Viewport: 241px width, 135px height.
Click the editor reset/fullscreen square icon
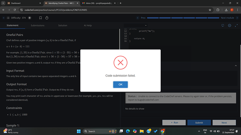[x=223, y=25]
